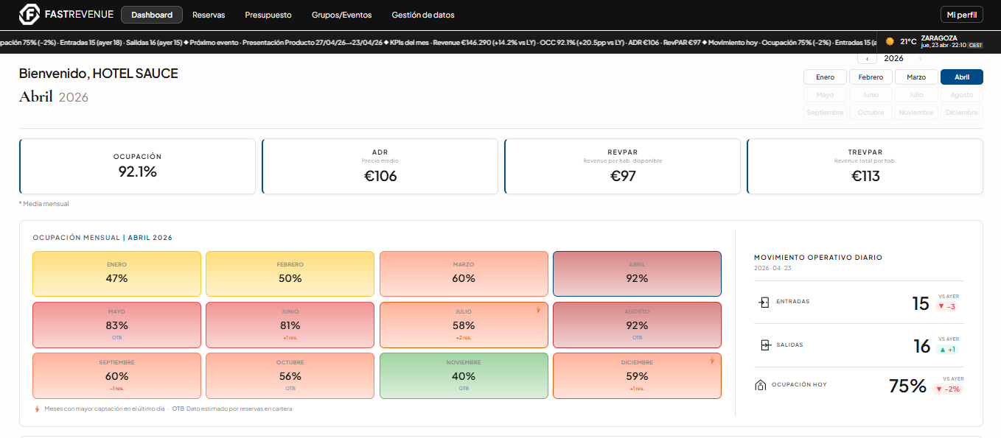Select the Julio 58% occupancy card

(464, 325)
